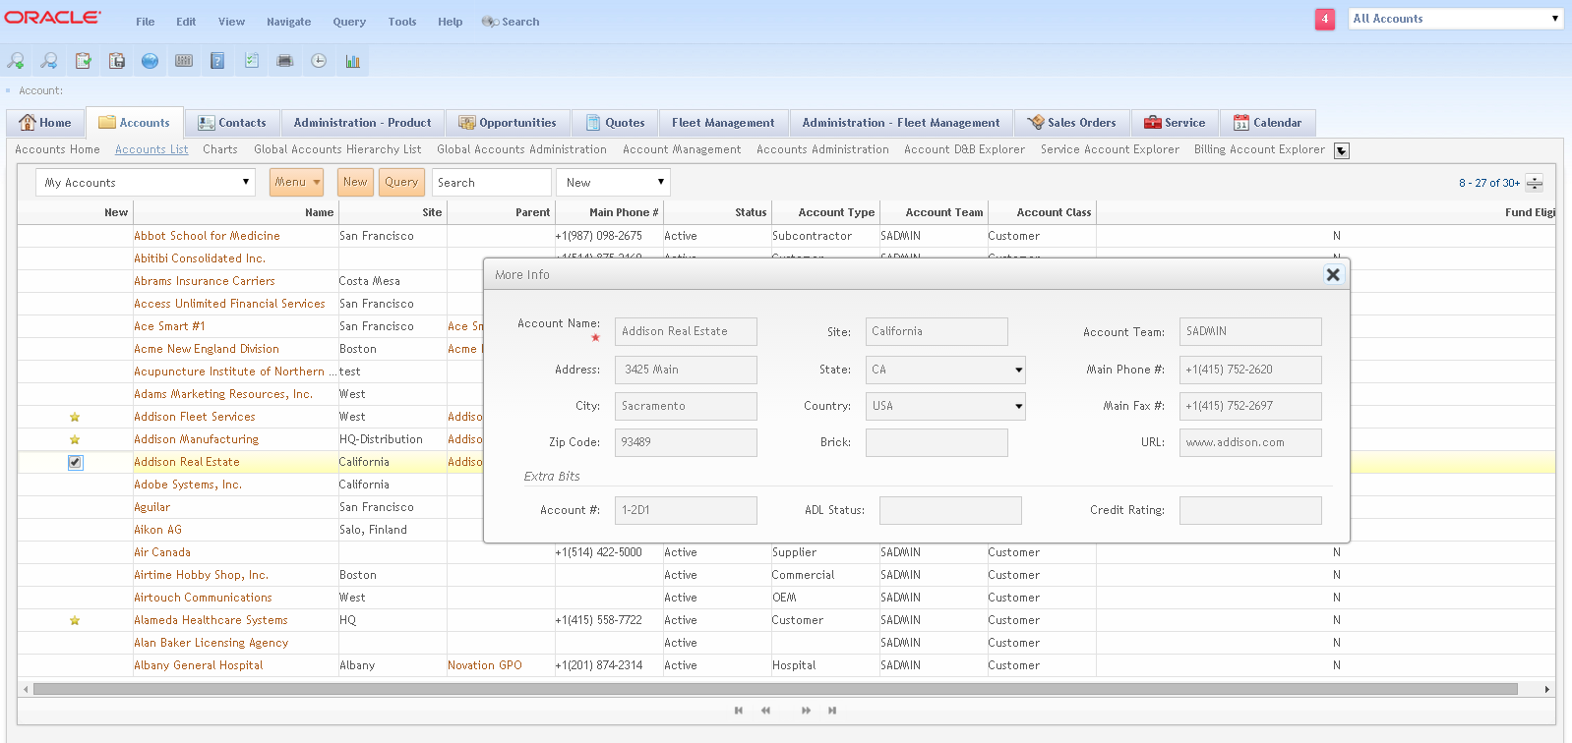Click the Credit Rating field
The width and height of the screenshot is (1572, 743).
click(1250, 510)
